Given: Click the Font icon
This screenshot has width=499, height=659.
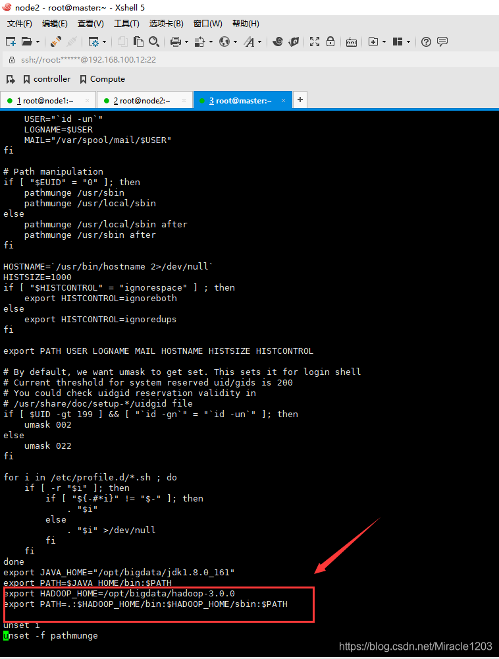Looking at the screenshot, I should [x=249, y=42].
